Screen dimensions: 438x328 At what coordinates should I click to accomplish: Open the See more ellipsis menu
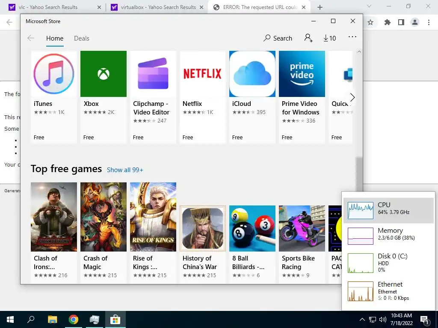click(x=352, y=37)
